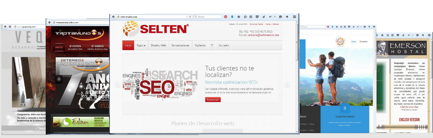This screenshot has height=138, width=433.
Task: Go back in the Selten browser window
Action: [113, 17]
